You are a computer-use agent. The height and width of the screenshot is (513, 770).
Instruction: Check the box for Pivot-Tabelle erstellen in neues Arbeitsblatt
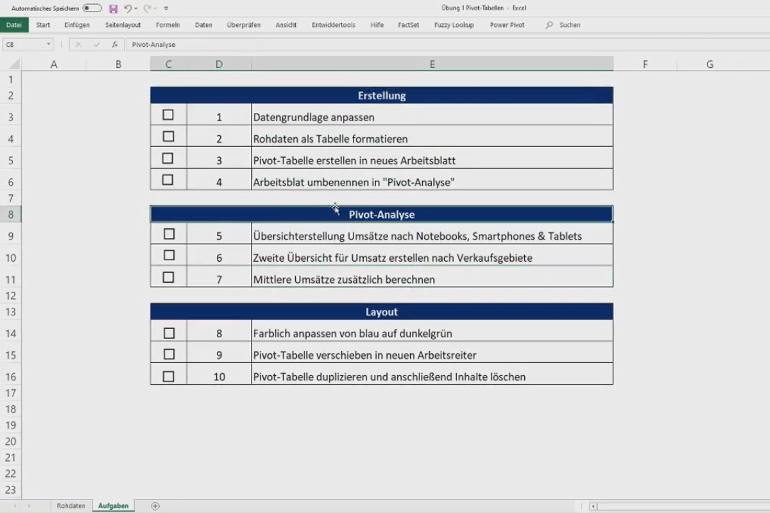coord(168,158)
